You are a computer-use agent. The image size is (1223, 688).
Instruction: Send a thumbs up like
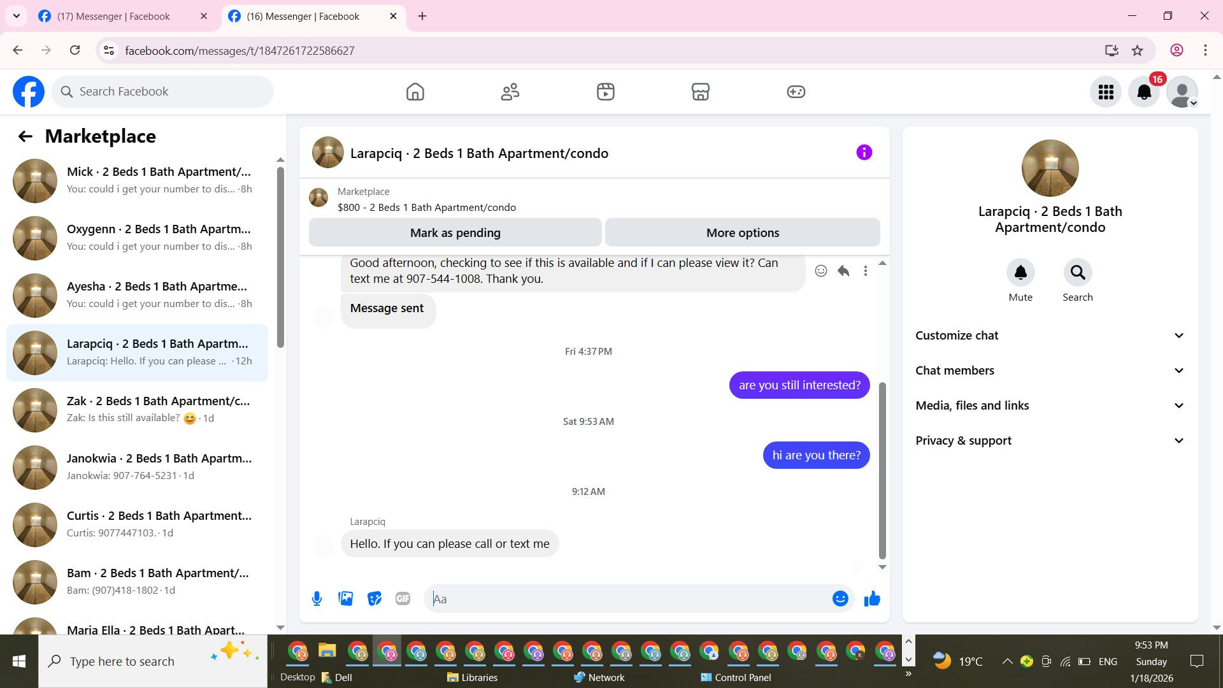(871, 599)
